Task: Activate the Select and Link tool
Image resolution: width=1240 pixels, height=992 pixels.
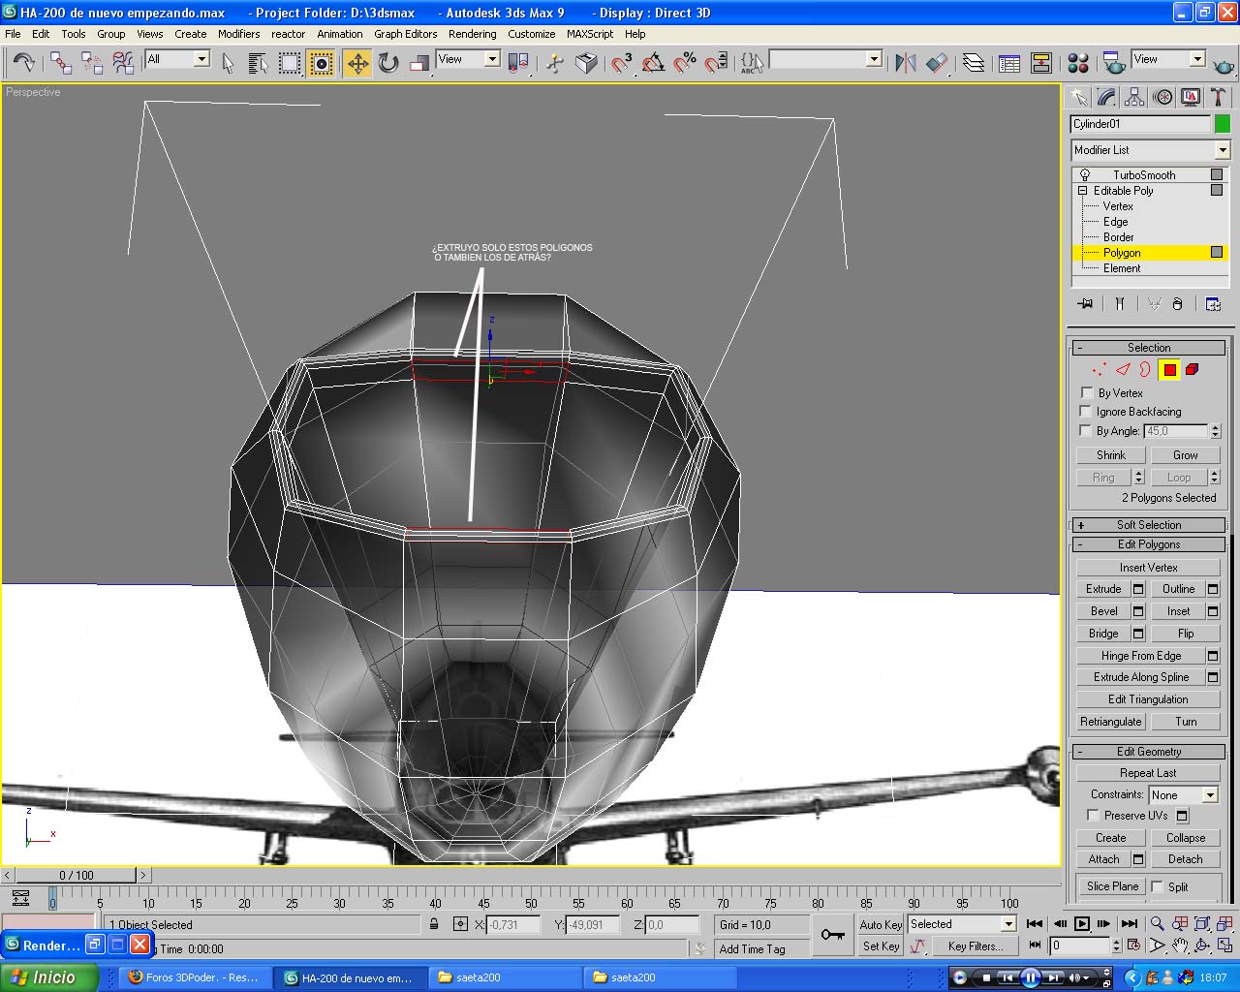Action: pyautogui.click(x=61, y=64)
